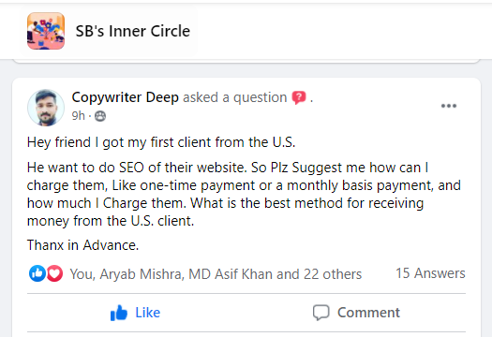Click the 'asked a question' text

point(234,97)
